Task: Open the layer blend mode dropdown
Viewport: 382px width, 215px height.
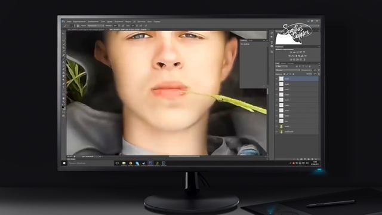Action: [288, 70]
